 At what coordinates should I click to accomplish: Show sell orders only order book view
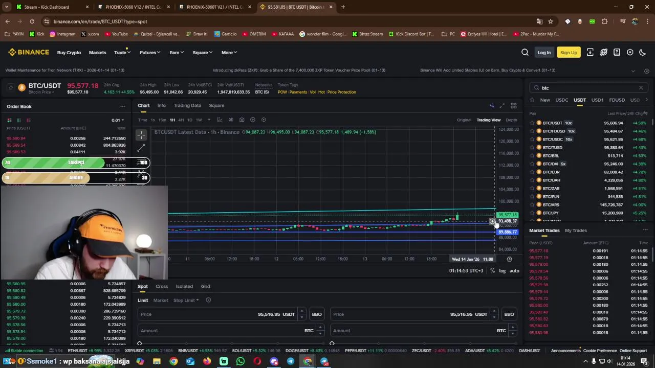coord(29,120)
